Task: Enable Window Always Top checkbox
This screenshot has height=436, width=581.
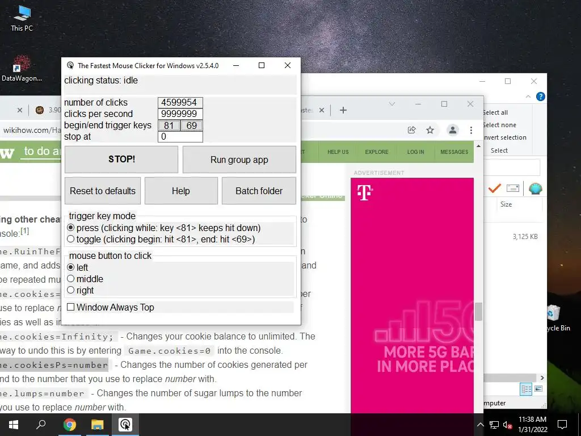Action: pos(71,307)
